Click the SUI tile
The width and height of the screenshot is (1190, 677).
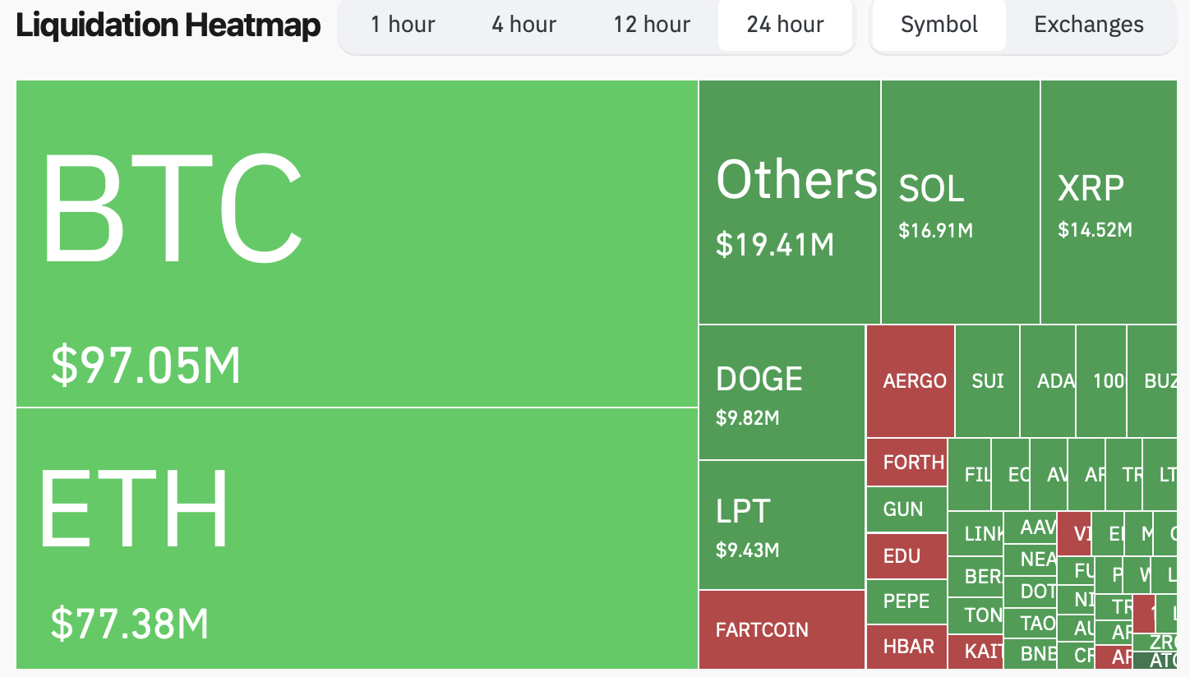(x=987, y=381)
